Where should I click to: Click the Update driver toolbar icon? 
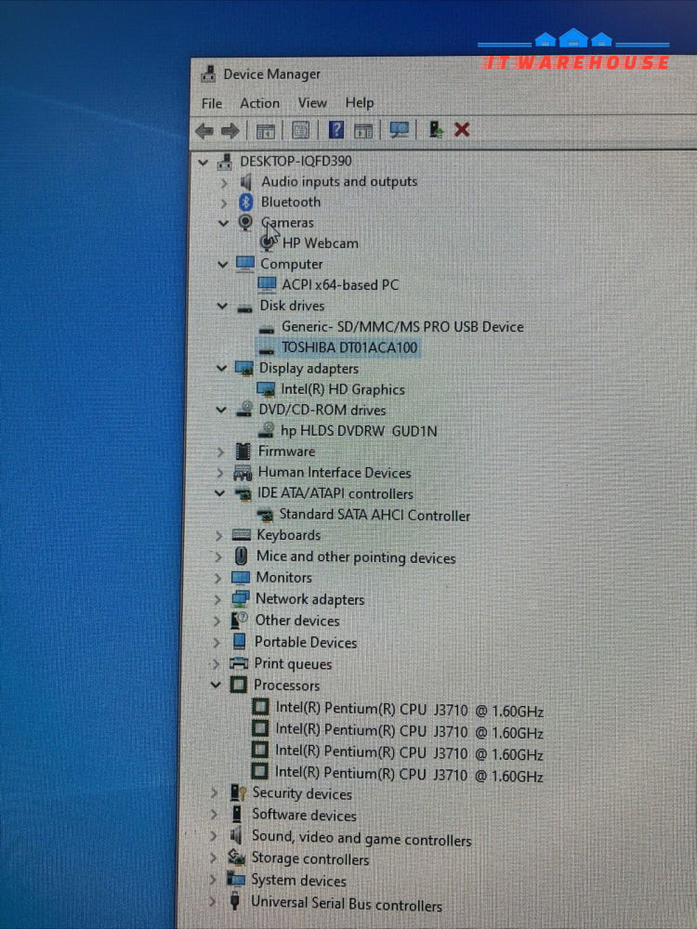(435, 130)
